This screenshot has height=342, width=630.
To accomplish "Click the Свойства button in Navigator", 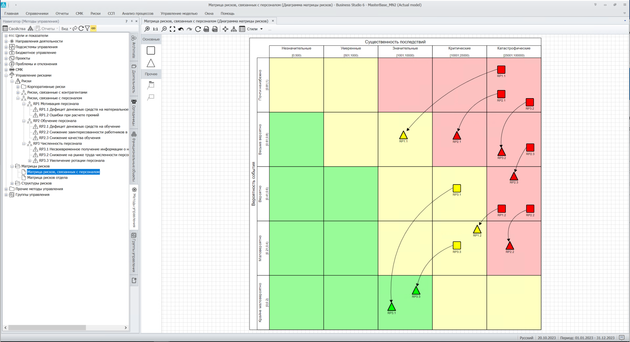I will [14, 28].
